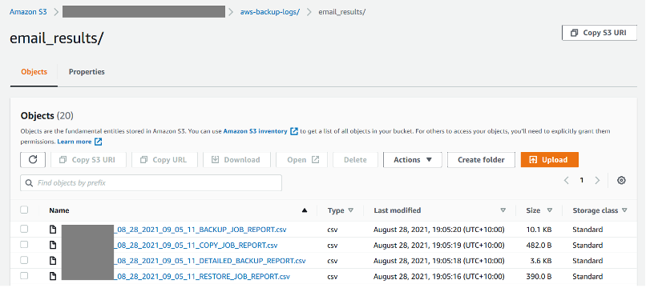This screenshot has width=646, height=288.
Task: Select the BACKUP_JOB_REPORT.csv row checkbox
Action: (x=24, y=229)
